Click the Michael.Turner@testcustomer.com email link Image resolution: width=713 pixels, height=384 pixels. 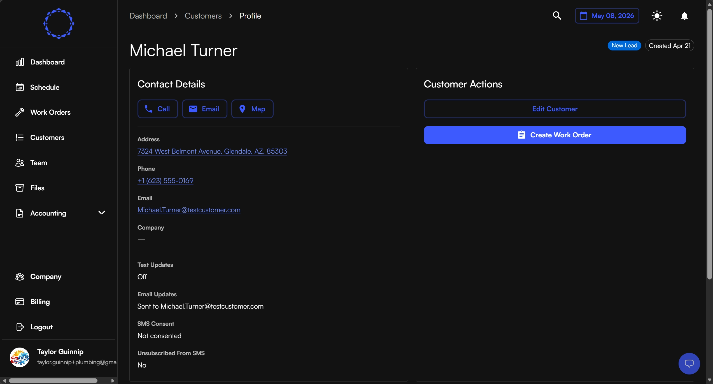click(189, 210)
